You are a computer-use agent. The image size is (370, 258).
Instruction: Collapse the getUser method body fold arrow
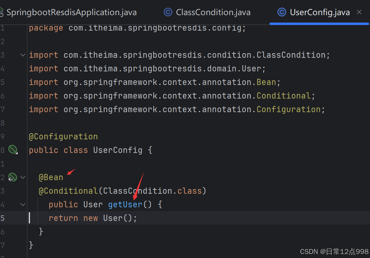click(x=22, y=204)
